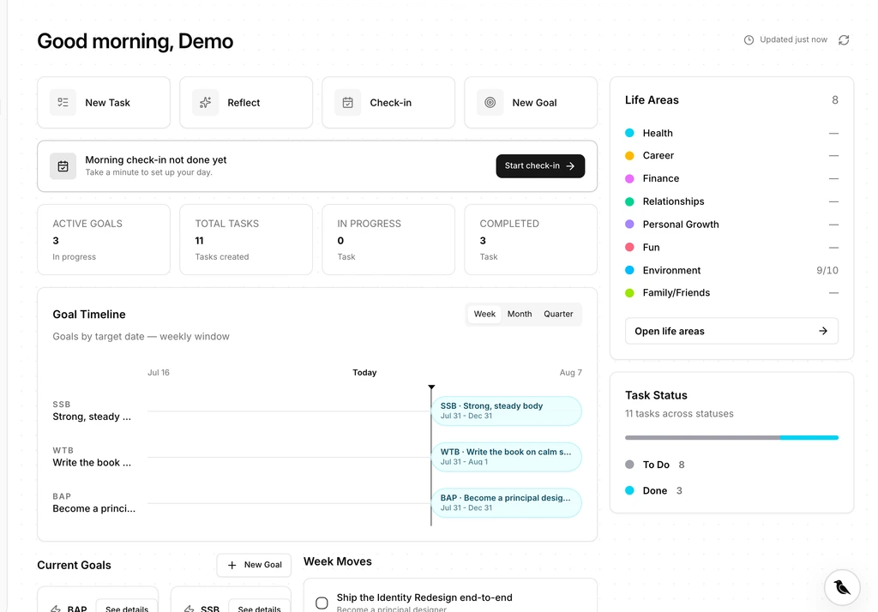
Task: Click the To Do status legend
Action: [x=654, y=465]
